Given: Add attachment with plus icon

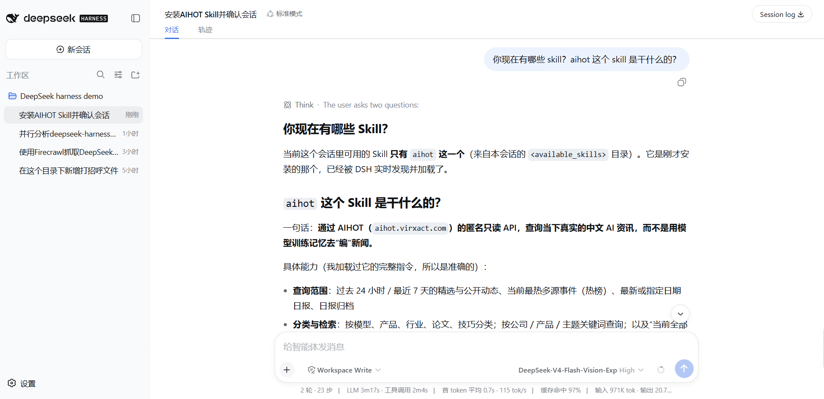Looking at the screenshot, I should click(287, 370).
